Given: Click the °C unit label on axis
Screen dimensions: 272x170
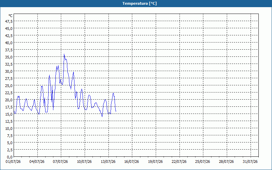Looking at the screenshot, I should pos(11,16).
